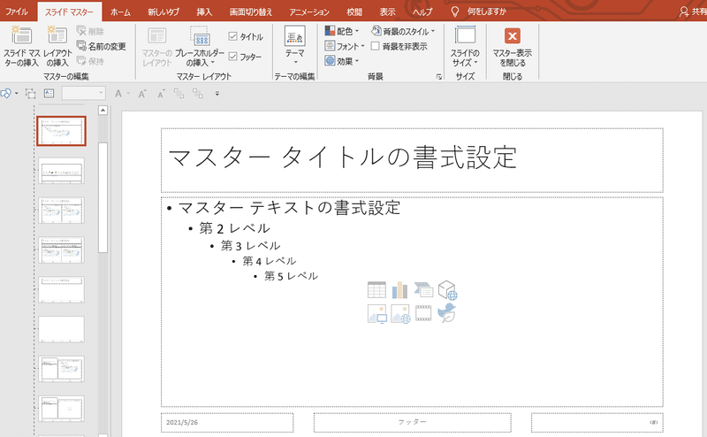The height and width of the screenshot is (437, 707).
Task: Click the online pictures placeholder icon
Action: pos(400,314)
